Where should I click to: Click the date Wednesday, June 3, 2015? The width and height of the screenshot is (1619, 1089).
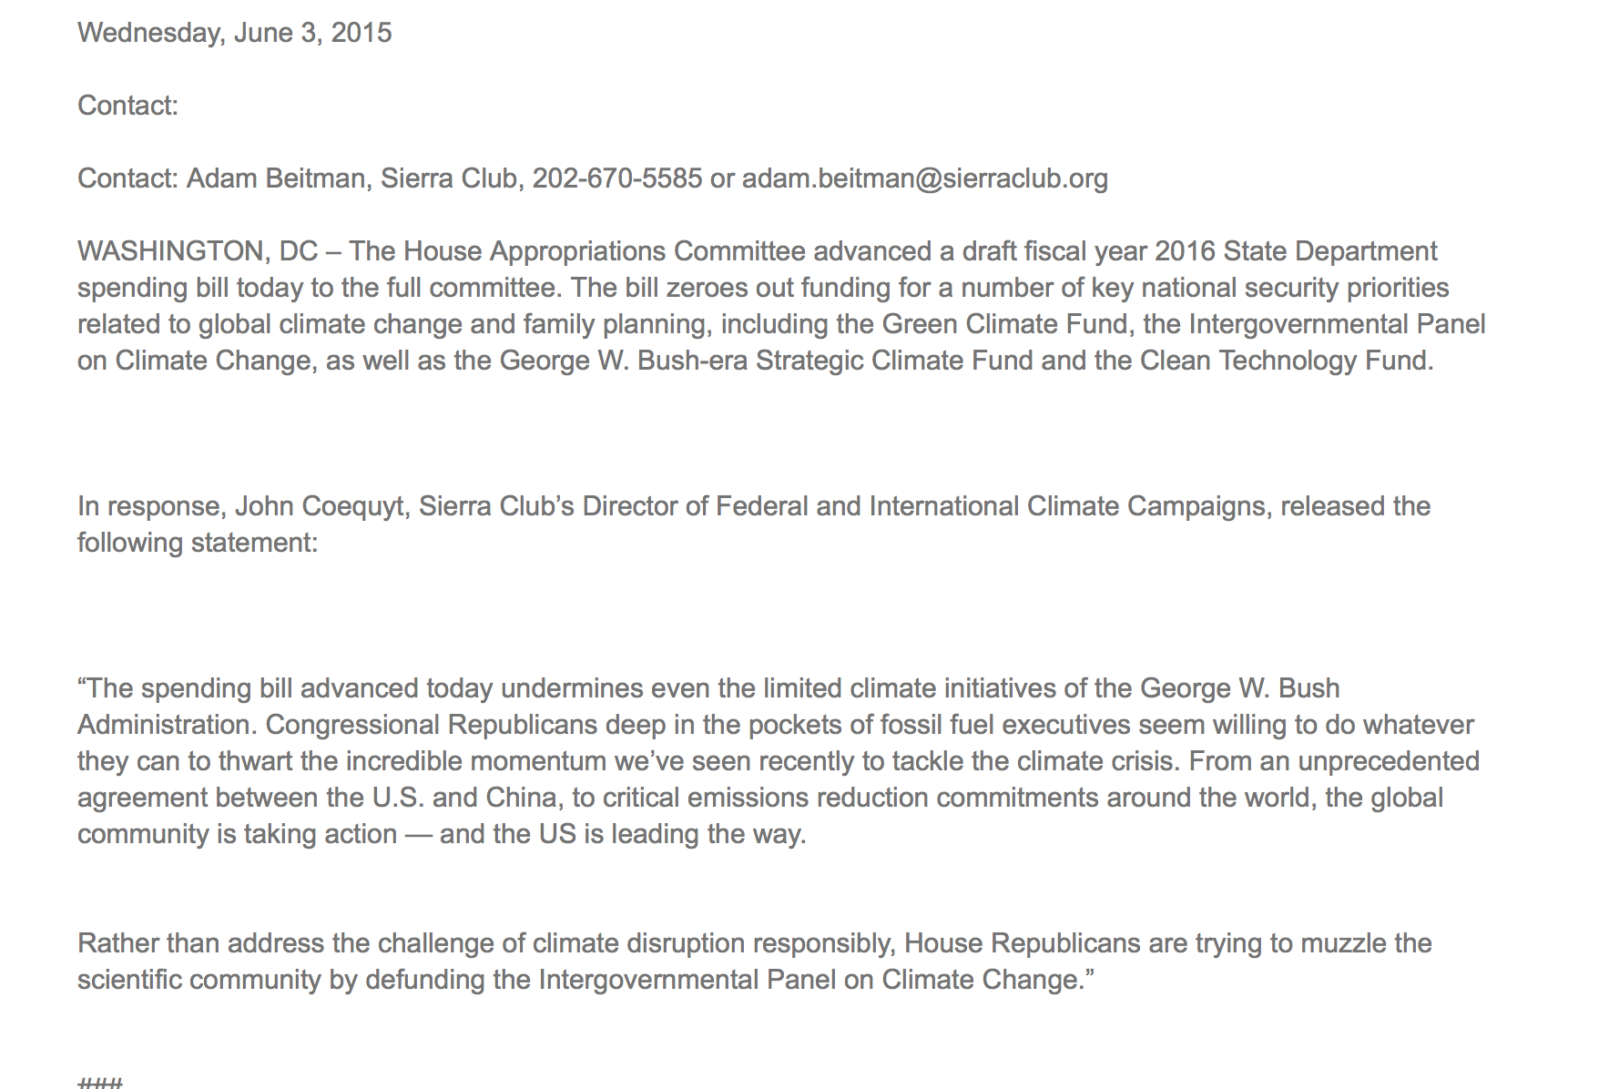click(234, 33)
